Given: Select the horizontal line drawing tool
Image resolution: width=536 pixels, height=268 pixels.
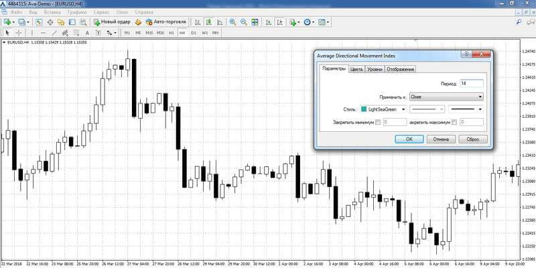Looking at the screenshot, I should tap(43, 33).
